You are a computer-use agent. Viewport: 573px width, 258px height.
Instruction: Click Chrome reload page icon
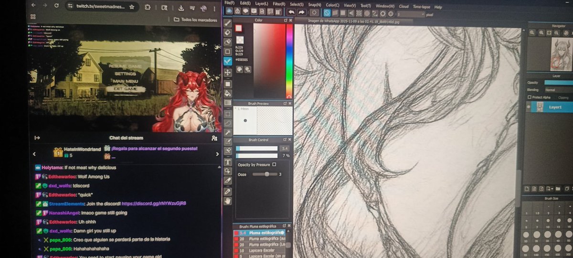tap(56, 6)
